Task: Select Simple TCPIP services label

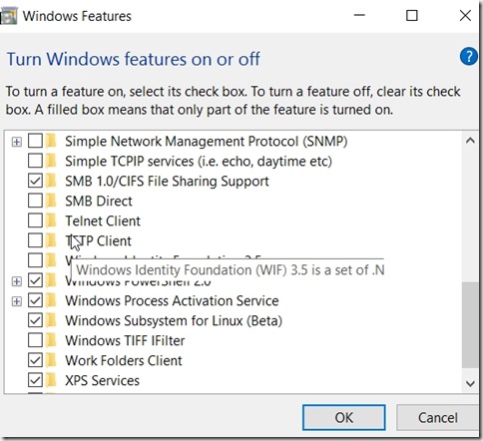Action: (199, 161)
